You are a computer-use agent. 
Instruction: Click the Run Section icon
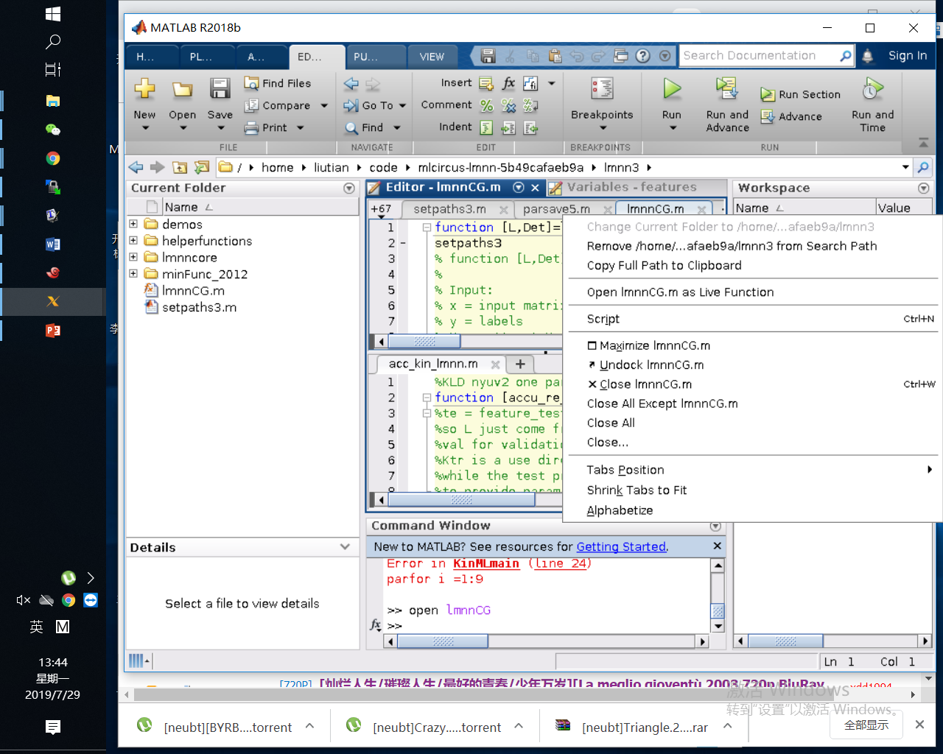[x=768, y=94]
